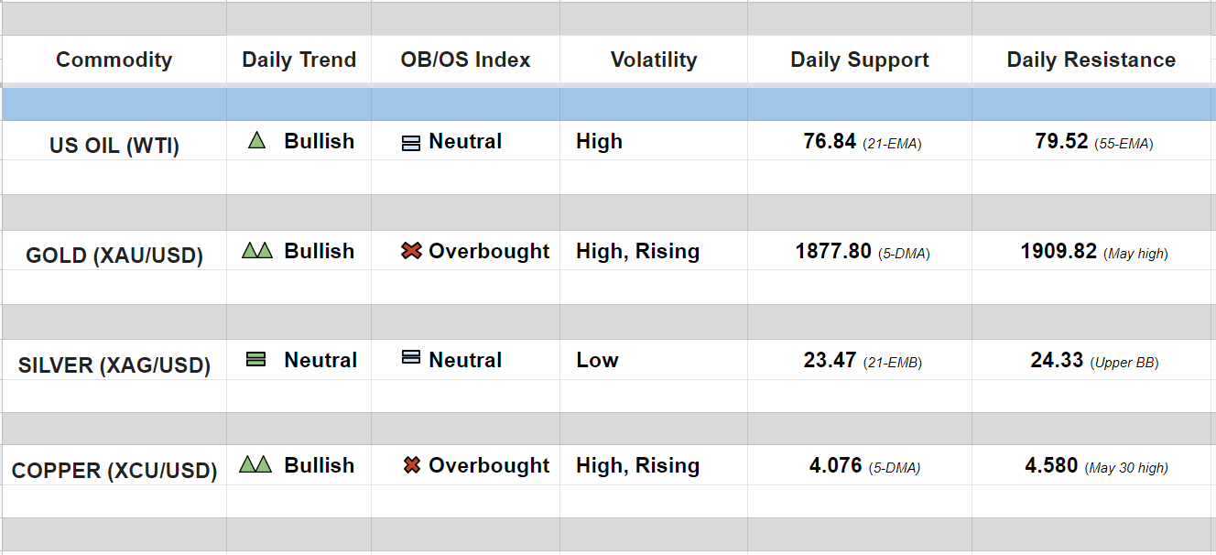Select the Commodity column header
The width and height of the screenshot is (1216, 555).
[x=114, y=60]
